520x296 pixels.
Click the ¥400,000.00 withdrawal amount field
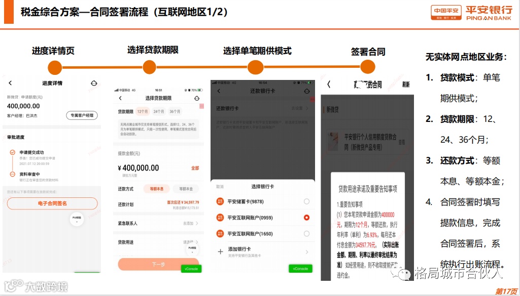138,168
